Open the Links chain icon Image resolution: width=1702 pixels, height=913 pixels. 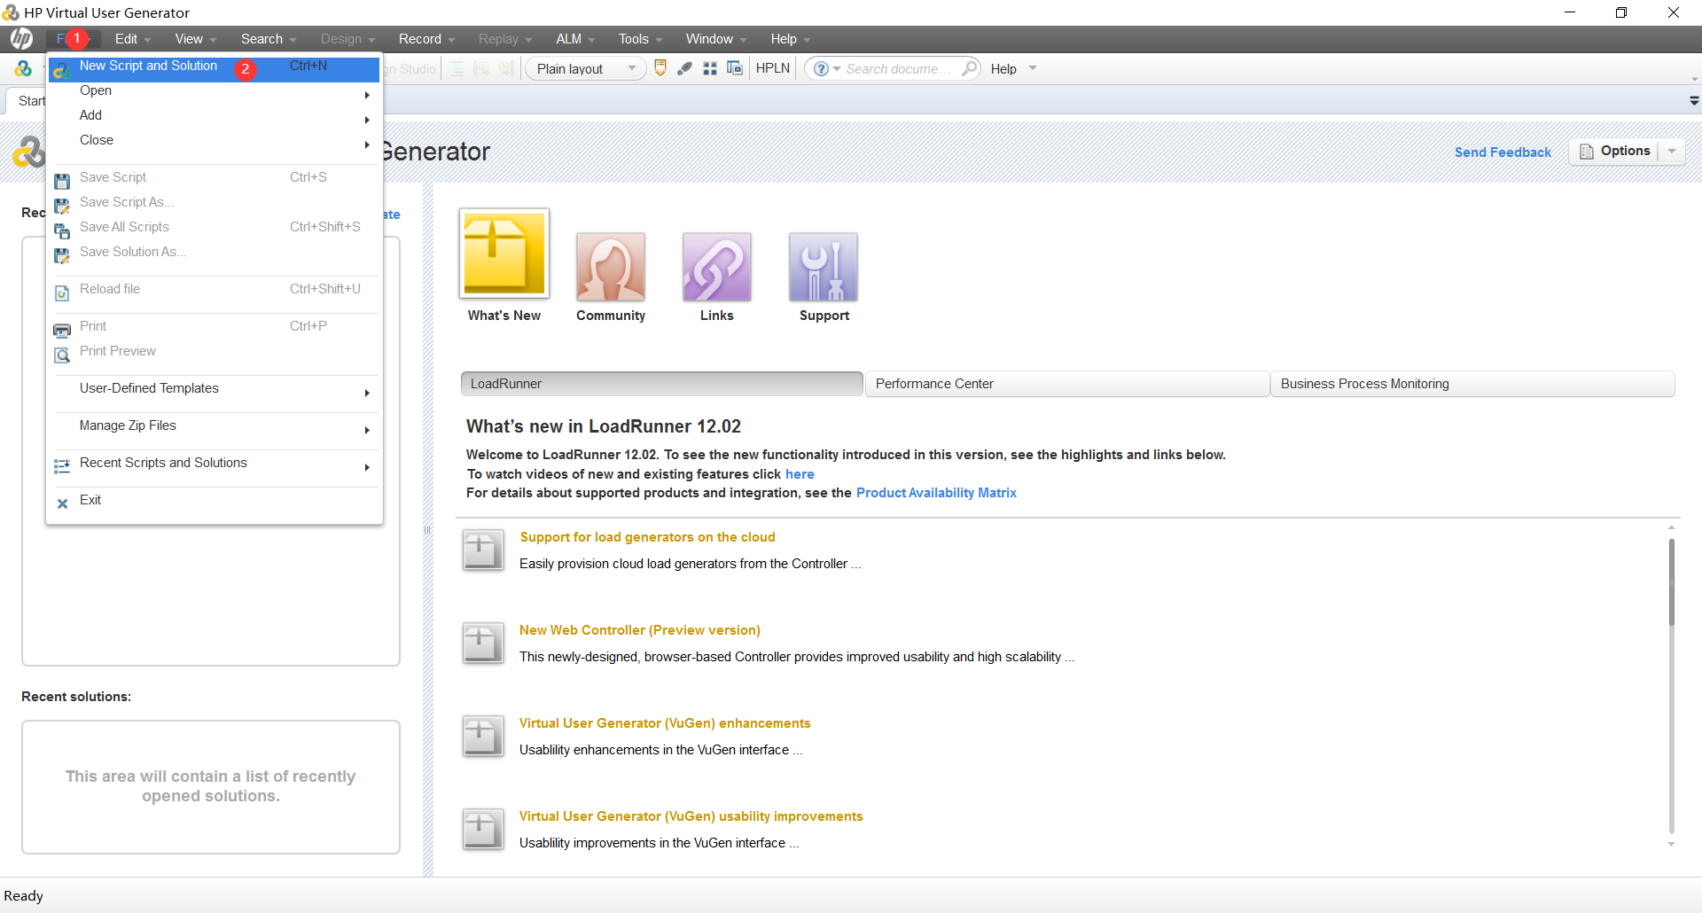(717, 267)
